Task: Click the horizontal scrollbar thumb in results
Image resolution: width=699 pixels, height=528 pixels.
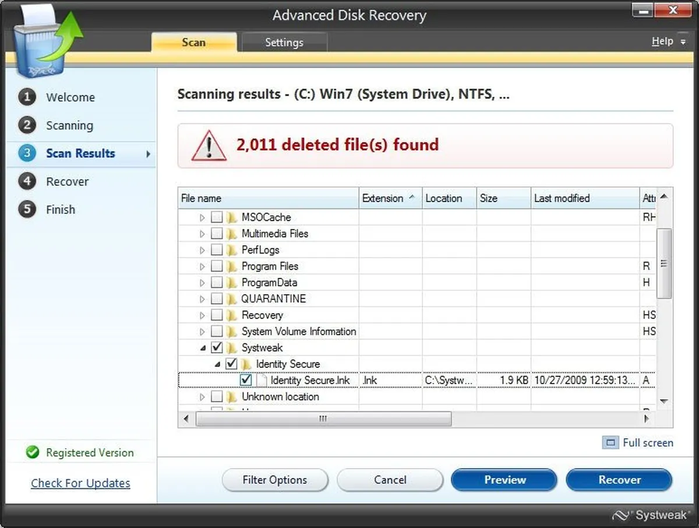Action: pyautogui.click(x=323, y=419)
